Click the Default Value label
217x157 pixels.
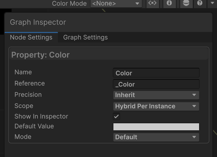pos(34,126)
